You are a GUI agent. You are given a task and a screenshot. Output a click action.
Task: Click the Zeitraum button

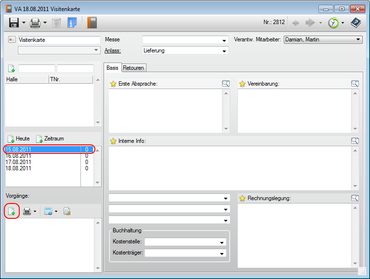(50, 139)
